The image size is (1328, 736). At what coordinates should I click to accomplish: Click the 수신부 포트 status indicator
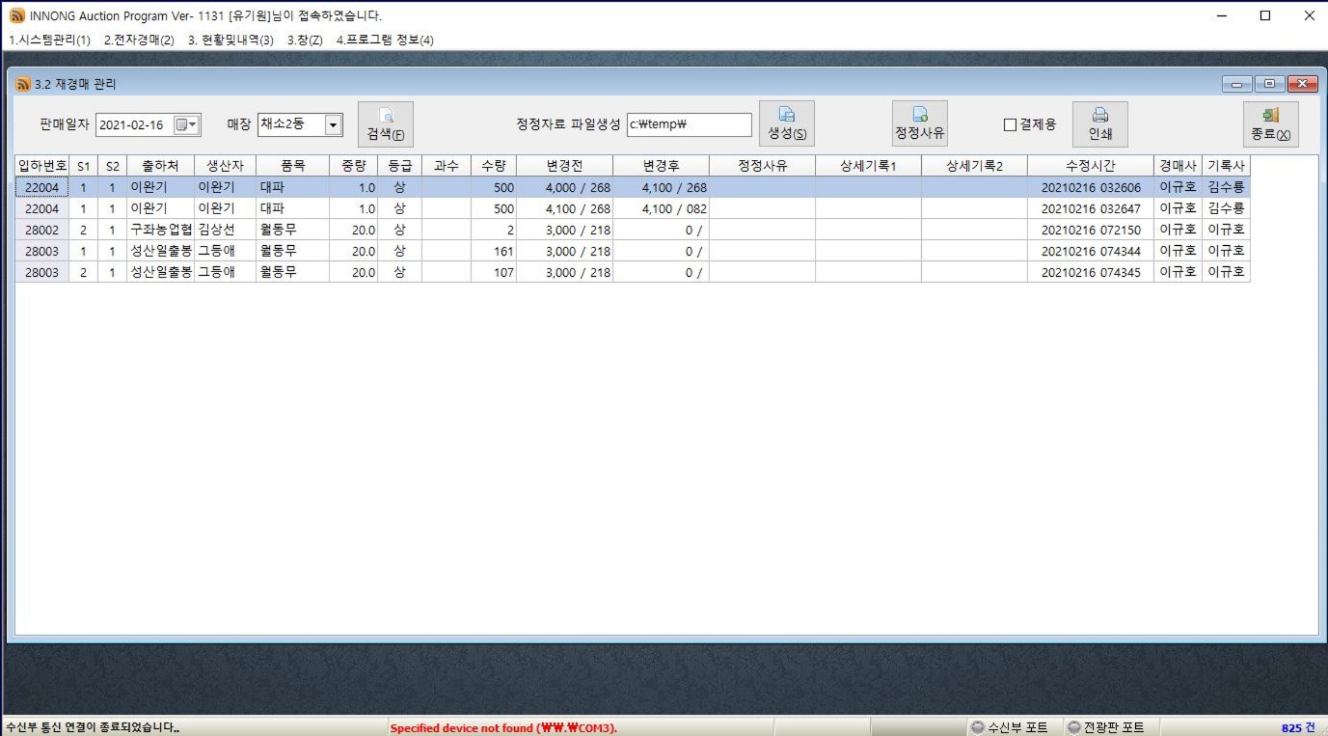pos(1009,727)
